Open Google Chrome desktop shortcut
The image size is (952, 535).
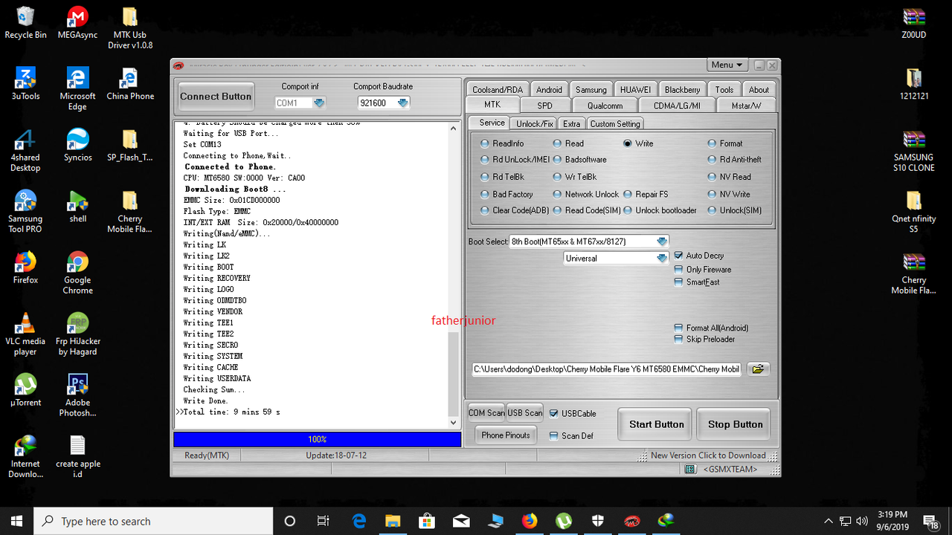[78, 273]
